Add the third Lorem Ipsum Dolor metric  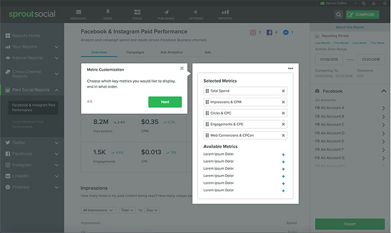[x=283, y=169]
